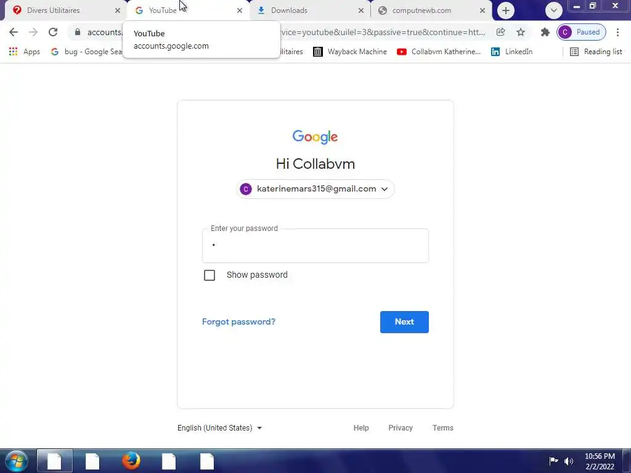Close the Divers Utilitaires tab
631x473 pixels.
coord(118,10)
